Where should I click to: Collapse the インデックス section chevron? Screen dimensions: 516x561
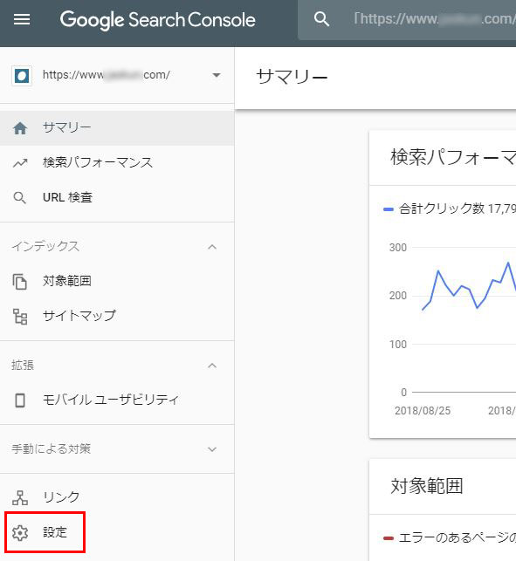pos(212,247)
